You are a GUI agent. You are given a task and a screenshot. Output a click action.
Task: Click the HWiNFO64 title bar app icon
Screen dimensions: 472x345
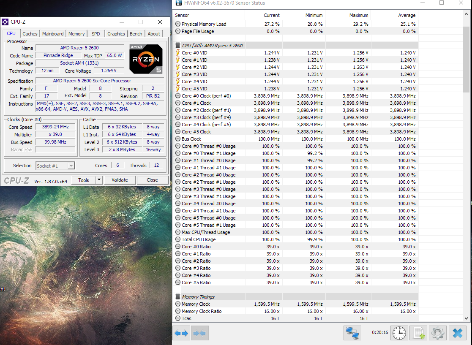[178, 3]
